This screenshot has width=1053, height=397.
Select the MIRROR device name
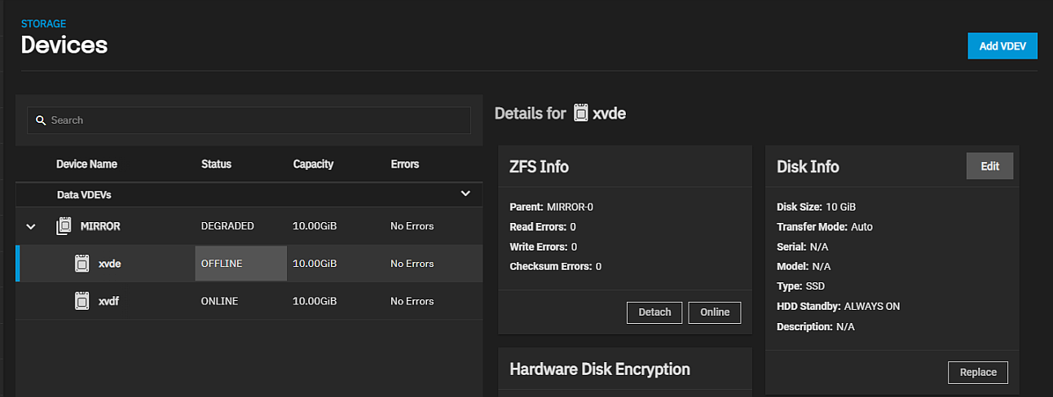[x=100, y=226]
